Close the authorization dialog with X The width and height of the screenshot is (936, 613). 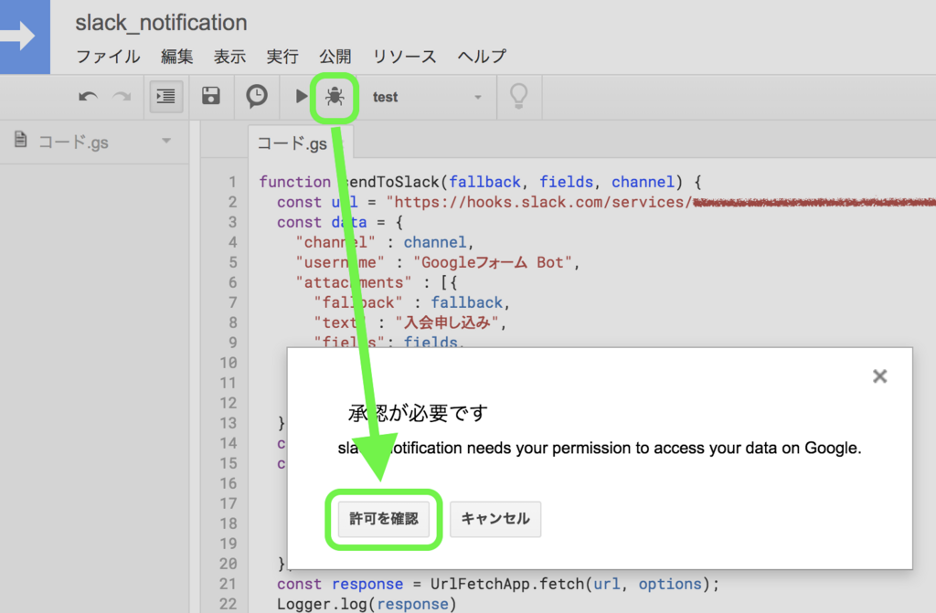point(880,376)
